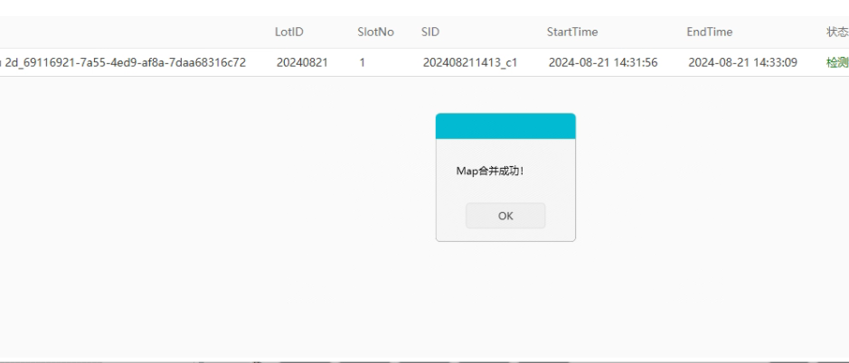Click OK in the Map合并成功 dialog
The image size is (849, 363).
(x=505, y=216)
